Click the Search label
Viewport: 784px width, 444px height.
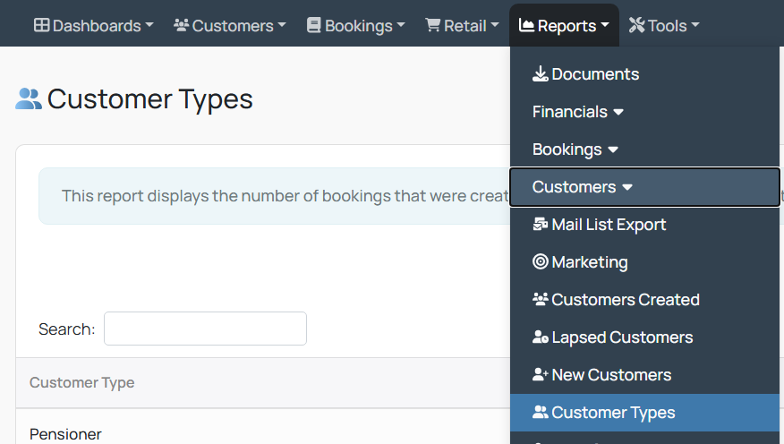66,329
